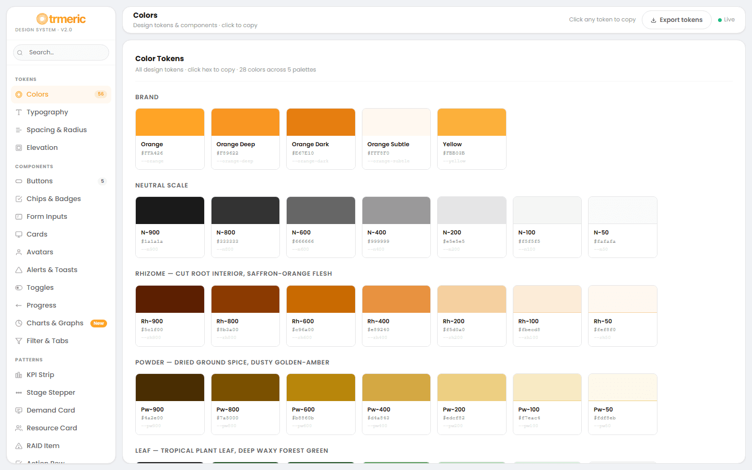Click the Resource Card people icon
752x470 pixels.
point(19,428)
